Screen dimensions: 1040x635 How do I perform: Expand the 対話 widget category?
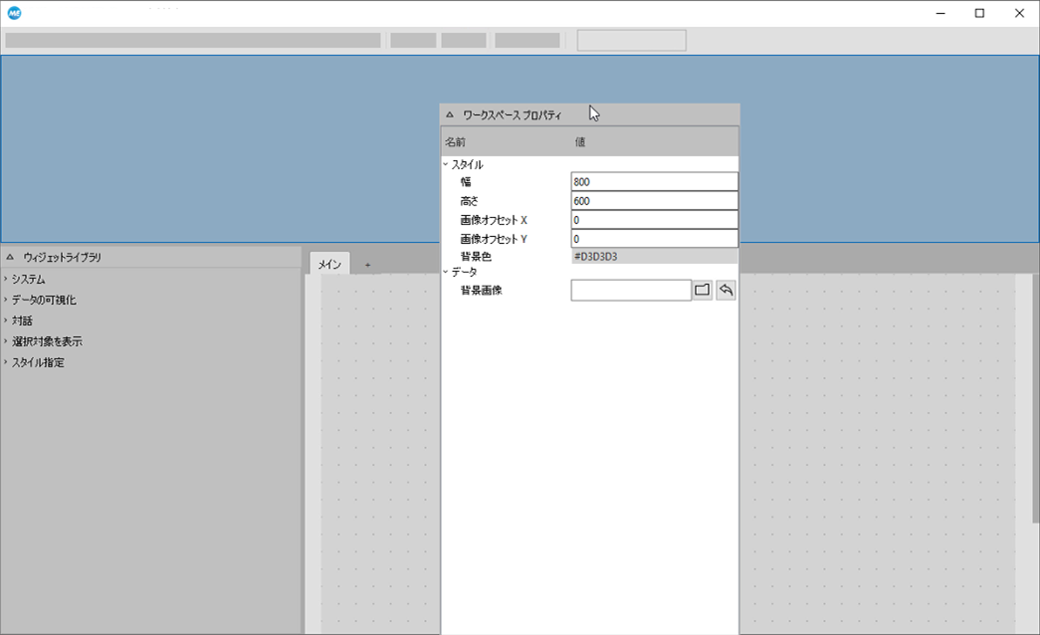(6, 320)
